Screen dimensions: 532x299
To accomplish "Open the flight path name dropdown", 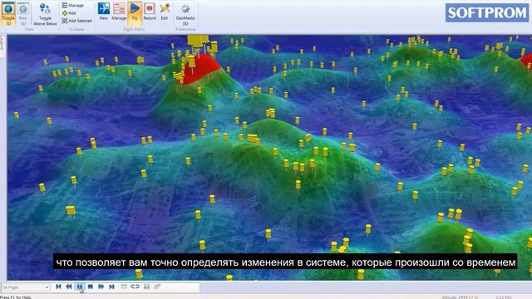I will (26, 287).
